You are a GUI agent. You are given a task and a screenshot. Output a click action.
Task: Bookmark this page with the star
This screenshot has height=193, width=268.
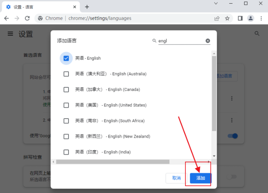pyautogui.click(x=227, y=18)
